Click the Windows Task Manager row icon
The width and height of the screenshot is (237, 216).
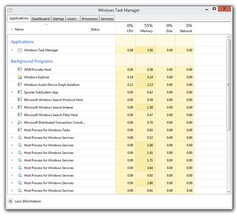pyautogui.click(x=19, y=50)
